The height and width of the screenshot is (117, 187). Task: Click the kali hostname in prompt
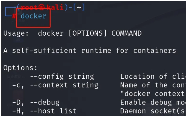point(55,7)
